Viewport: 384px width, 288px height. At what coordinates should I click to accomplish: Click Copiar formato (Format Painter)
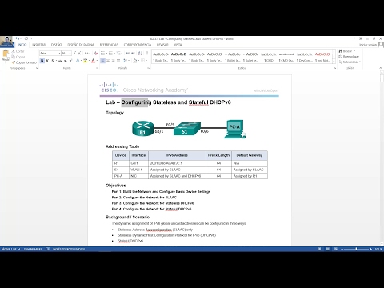click(24, 62)
